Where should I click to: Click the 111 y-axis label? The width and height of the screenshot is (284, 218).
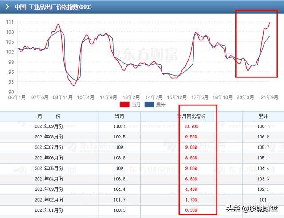tap(9, 22)
